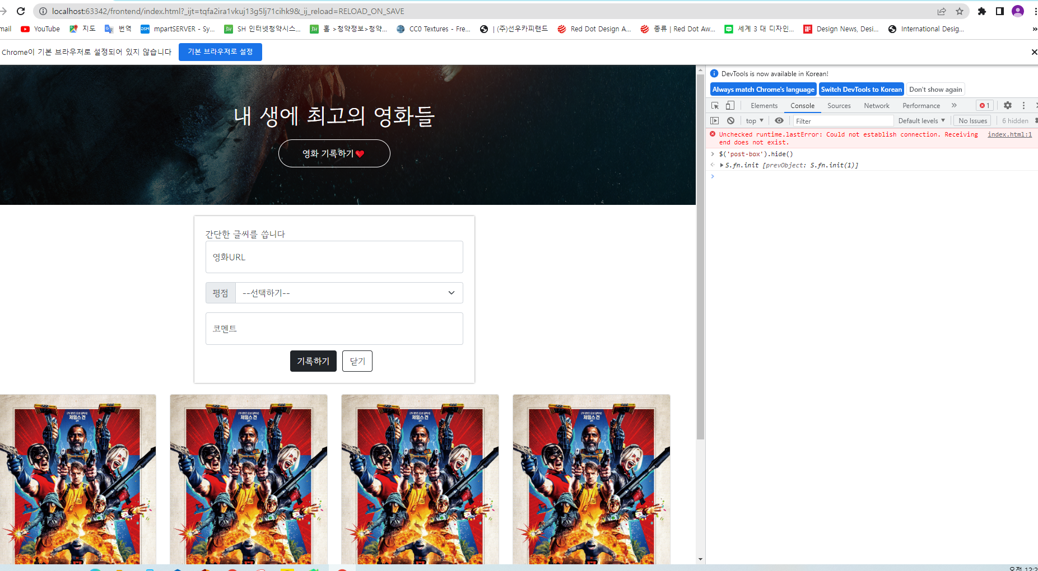Open the 세계 3대 디자인 bookmark

pos(759,29)
